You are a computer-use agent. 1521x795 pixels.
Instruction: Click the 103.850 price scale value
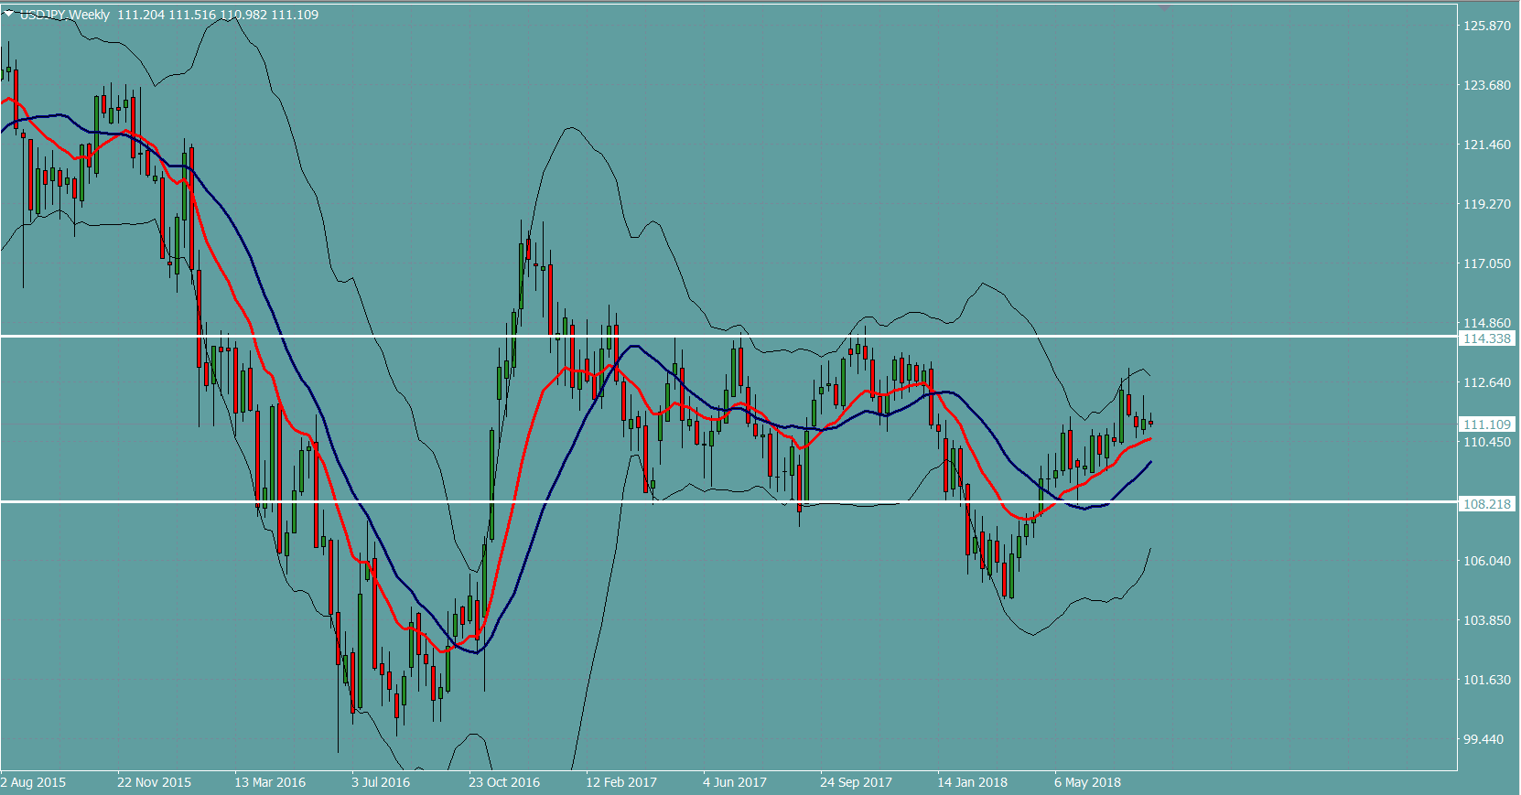1487,620
